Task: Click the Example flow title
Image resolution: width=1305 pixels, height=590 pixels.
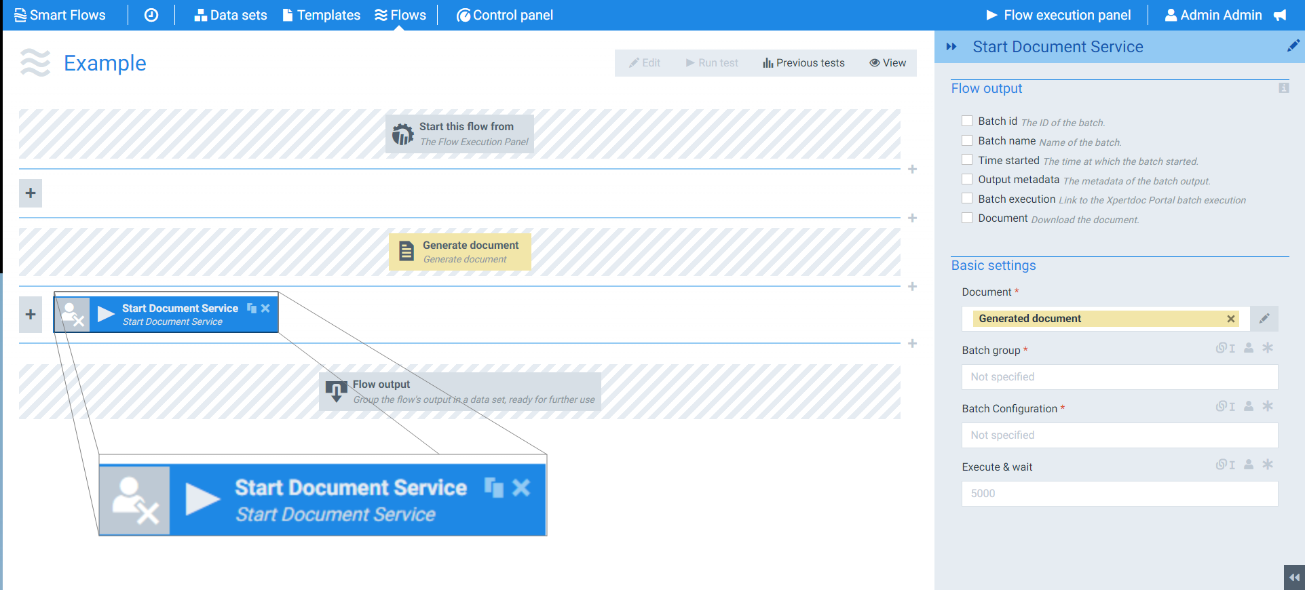Action: click(x=105, y=63)
